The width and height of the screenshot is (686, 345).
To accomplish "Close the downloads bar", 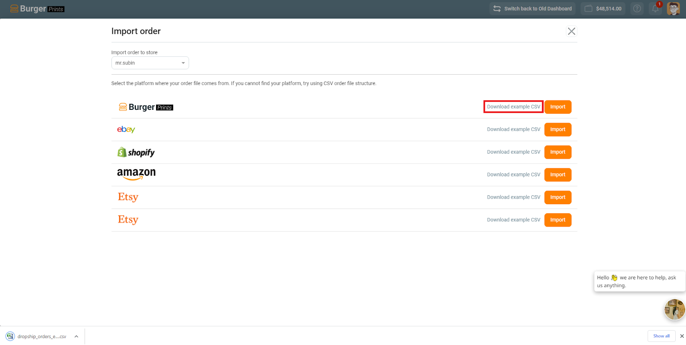I will point(682,336).
